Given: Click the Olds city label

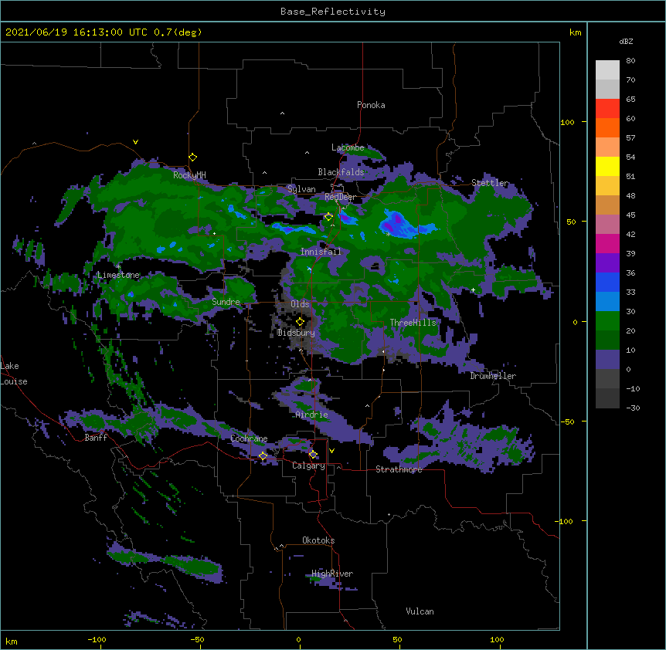Looking at the screenshot, I should 300,304.
